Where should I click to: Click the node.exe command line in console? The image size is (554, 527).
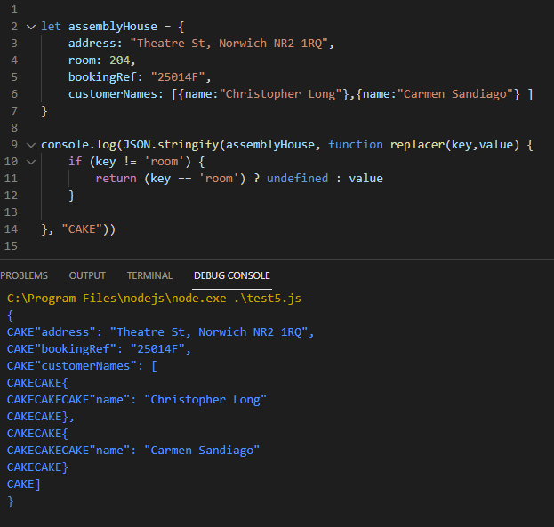tap(154, 299)
